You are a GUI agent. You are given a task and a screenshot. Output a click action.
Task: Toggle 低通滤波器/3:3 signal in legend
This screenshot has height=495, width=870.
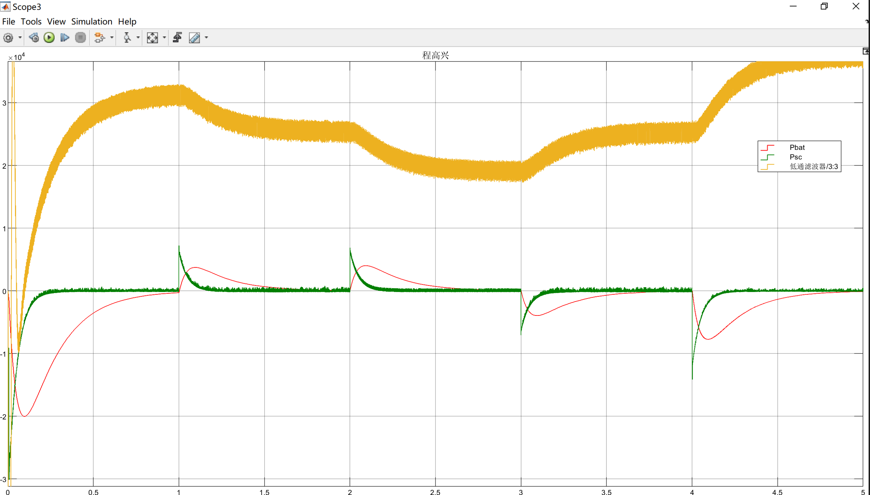tap(813, 167)
